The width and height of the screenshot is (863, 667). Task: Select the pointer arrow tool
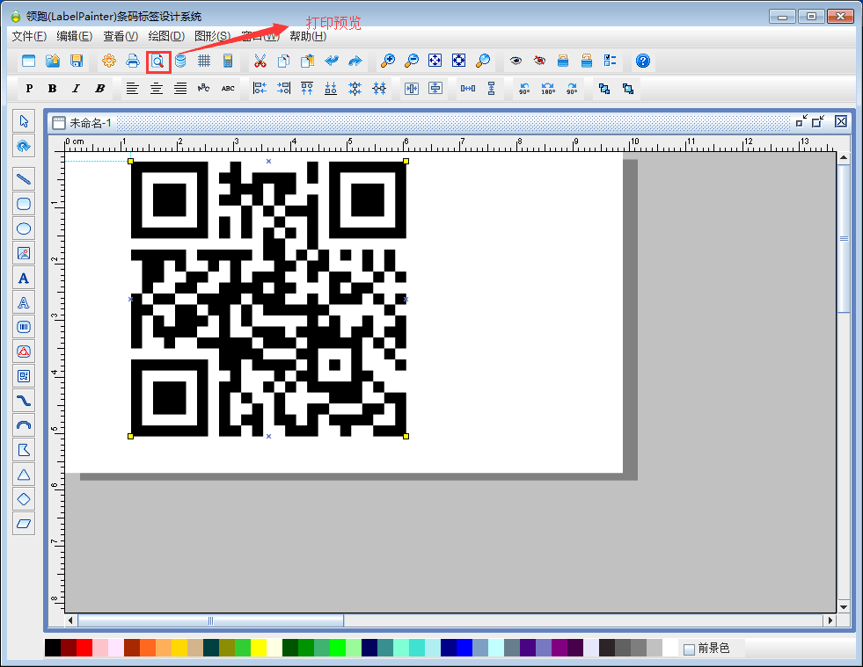click(24, 121)
